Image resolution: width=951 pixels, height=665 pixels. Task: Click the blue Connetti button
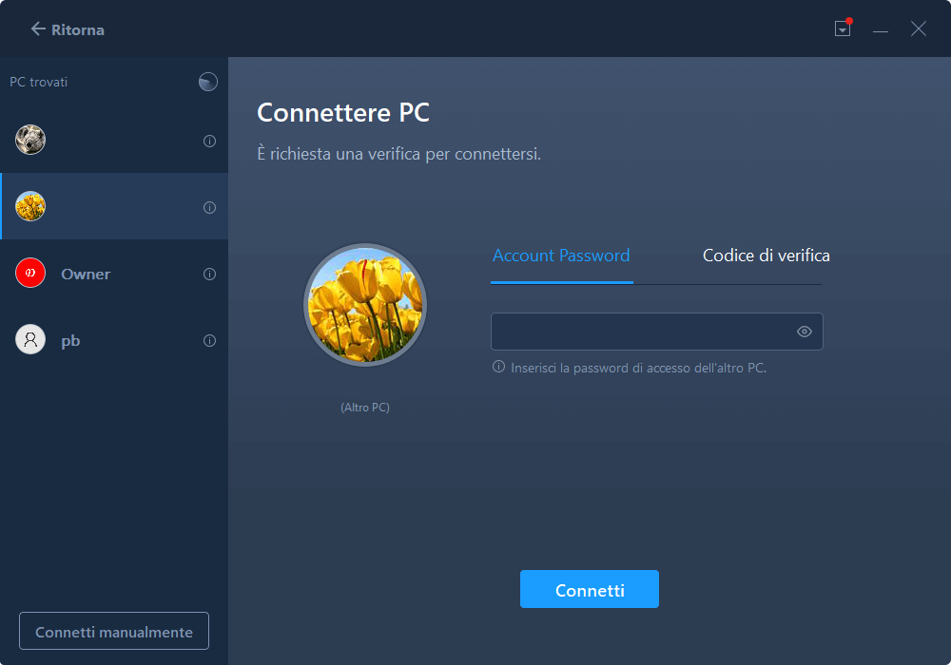click(x=590, y=589)
